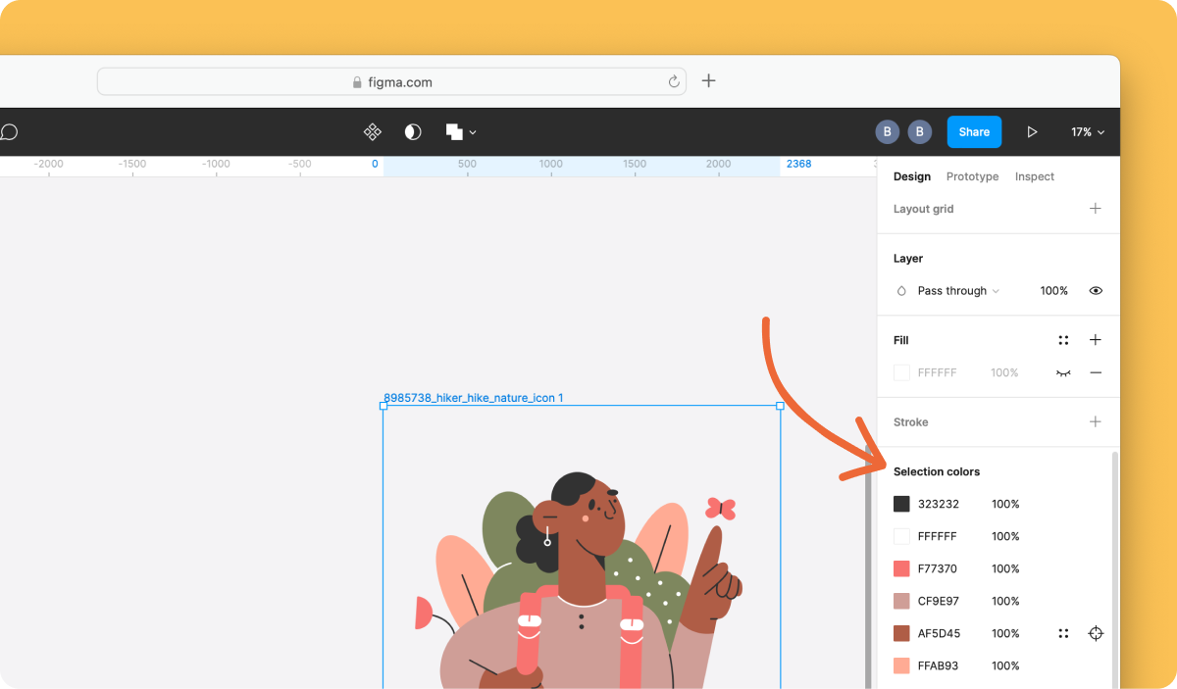
Task: Switch to the Design tab
Action: [912, 176]
